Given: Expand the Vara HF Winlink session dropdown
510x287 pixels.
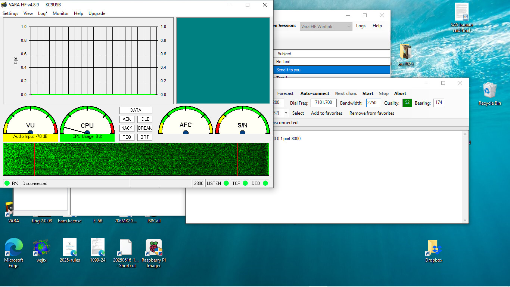Looking at the screenshot, I should coord(349,27).
